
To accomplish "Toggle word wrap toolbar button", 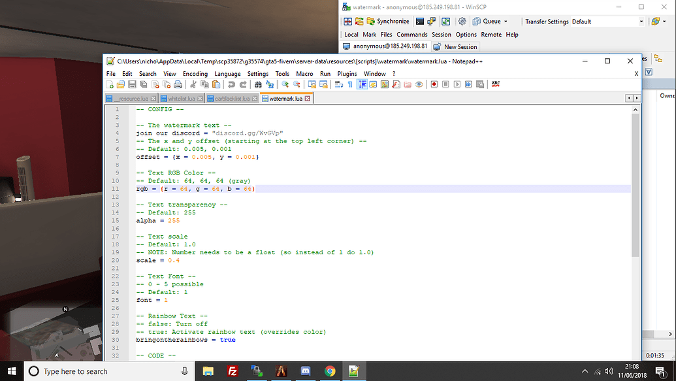I will pos(339,84).
